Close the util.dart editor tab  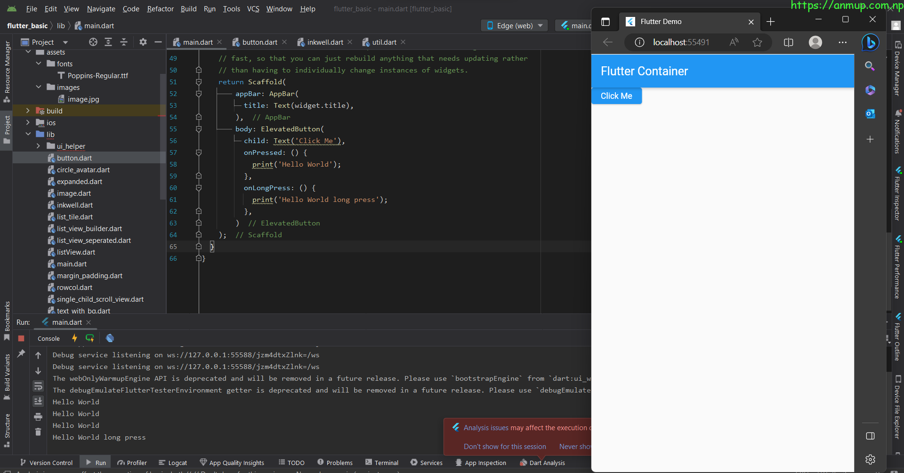click(x=403, y=42)
